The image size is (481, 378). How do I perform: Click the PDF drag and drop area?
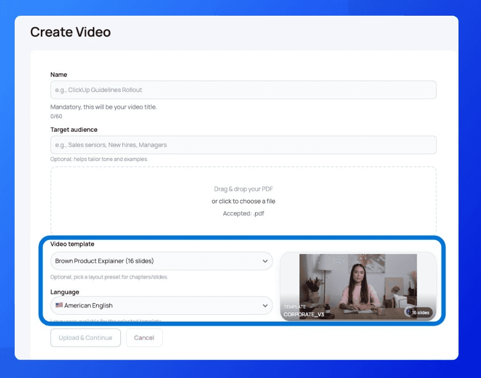tap(243, 201)
